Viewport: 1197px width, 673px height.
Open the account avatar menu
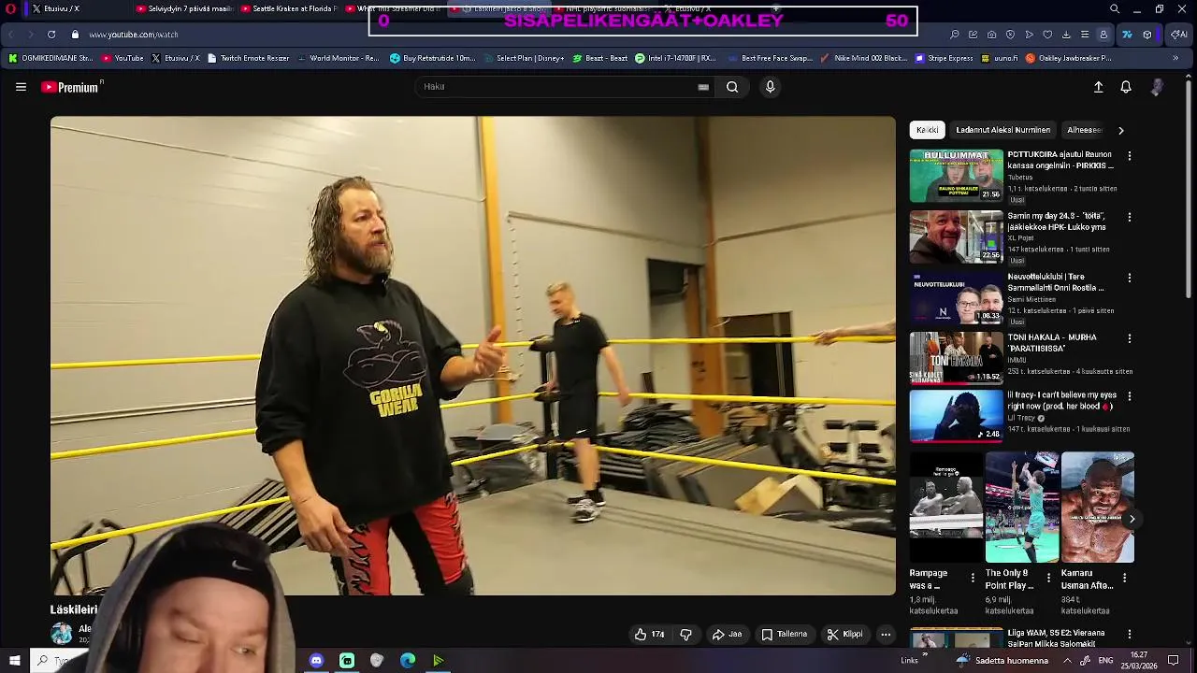1157,87
